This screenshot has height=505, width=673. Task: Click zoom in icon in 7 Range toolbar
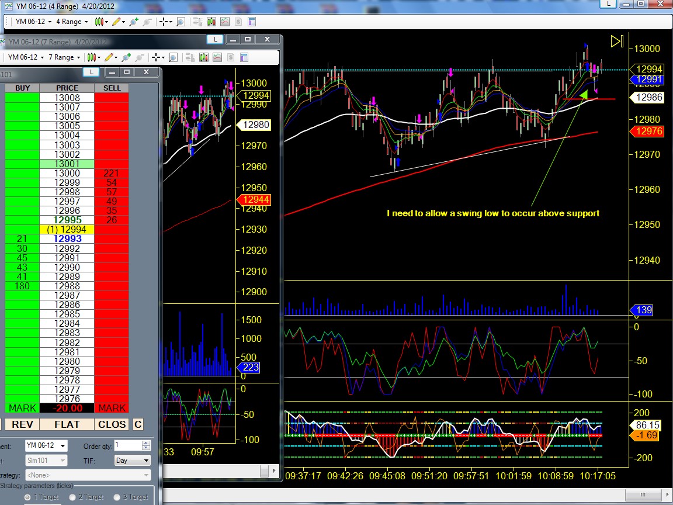click(x=126, y=57)
